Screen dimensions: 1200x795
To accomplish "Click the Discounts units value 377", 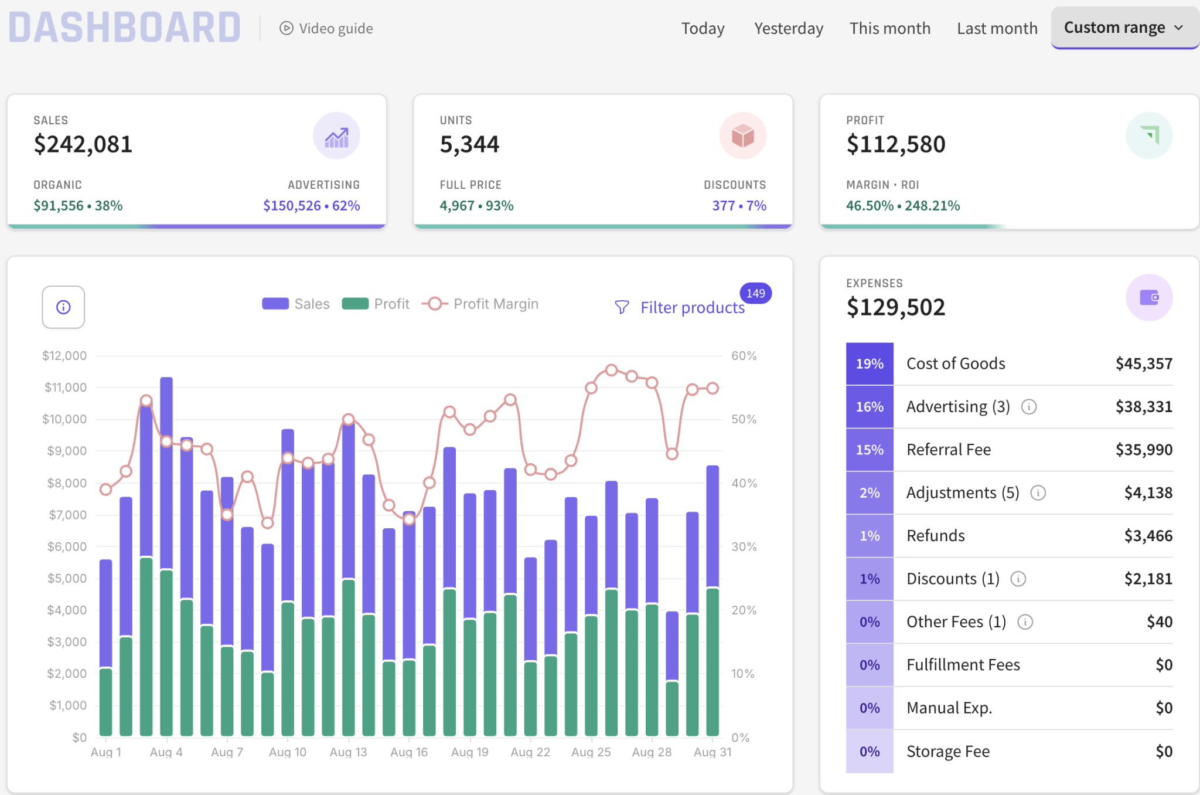I will (724, 206).
